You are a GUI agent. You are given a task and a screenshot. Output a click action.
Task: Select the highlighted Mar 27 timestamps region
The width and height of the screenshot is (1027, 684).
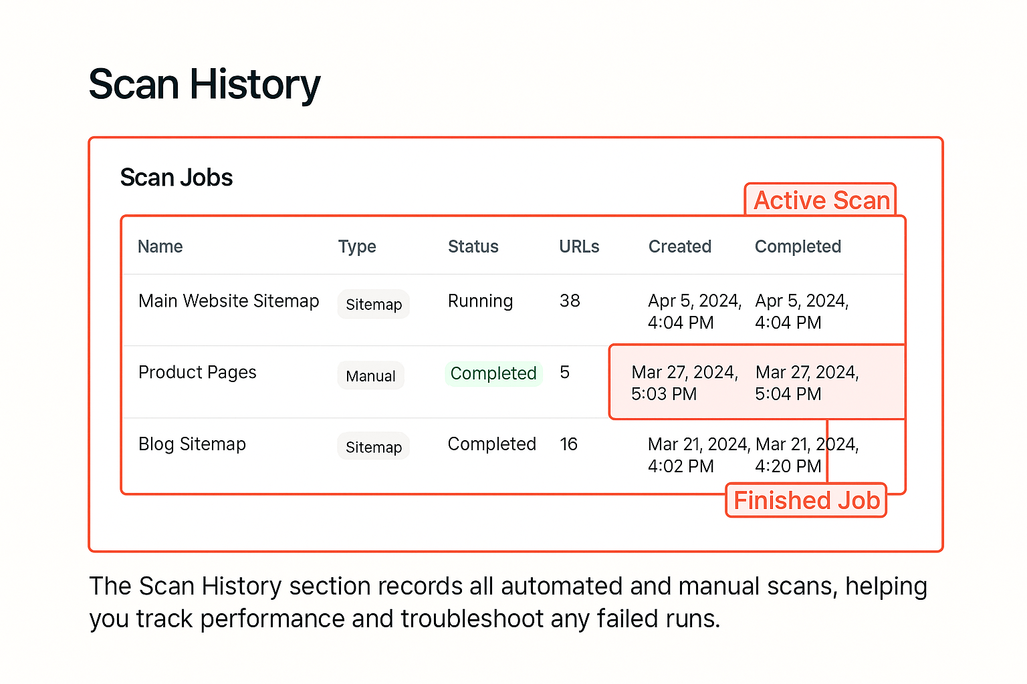(756, 382)
